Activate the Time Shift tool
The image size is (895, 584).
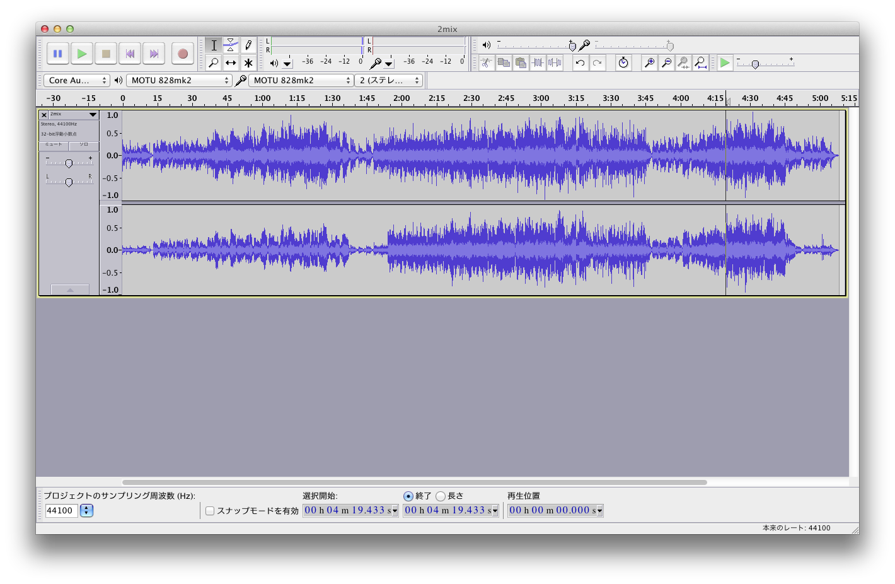(231, 63)
